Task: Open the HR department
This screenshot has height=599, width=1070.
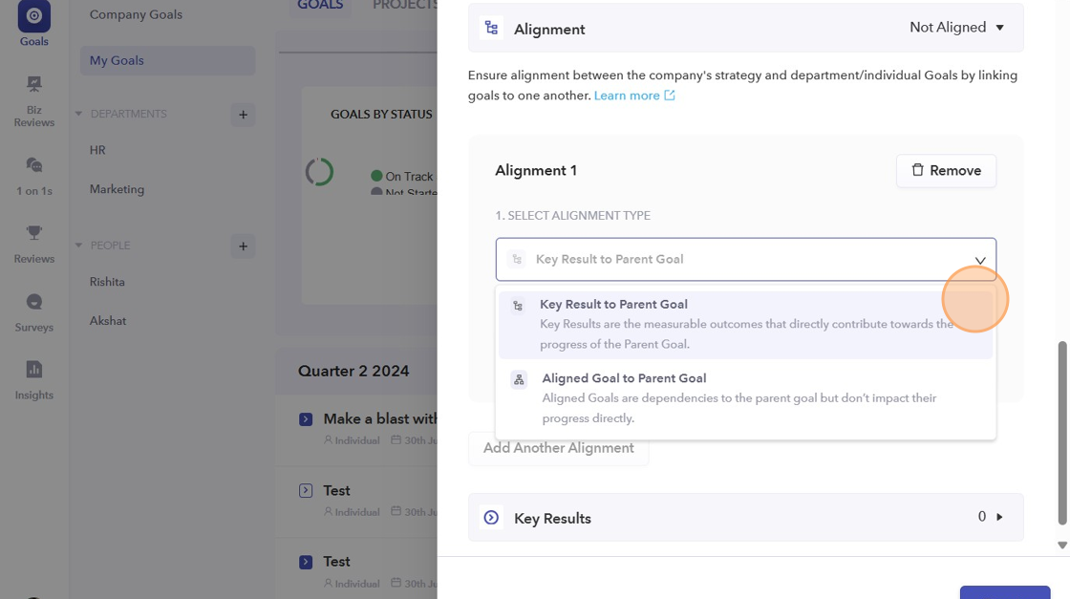Action: point(97,150)
